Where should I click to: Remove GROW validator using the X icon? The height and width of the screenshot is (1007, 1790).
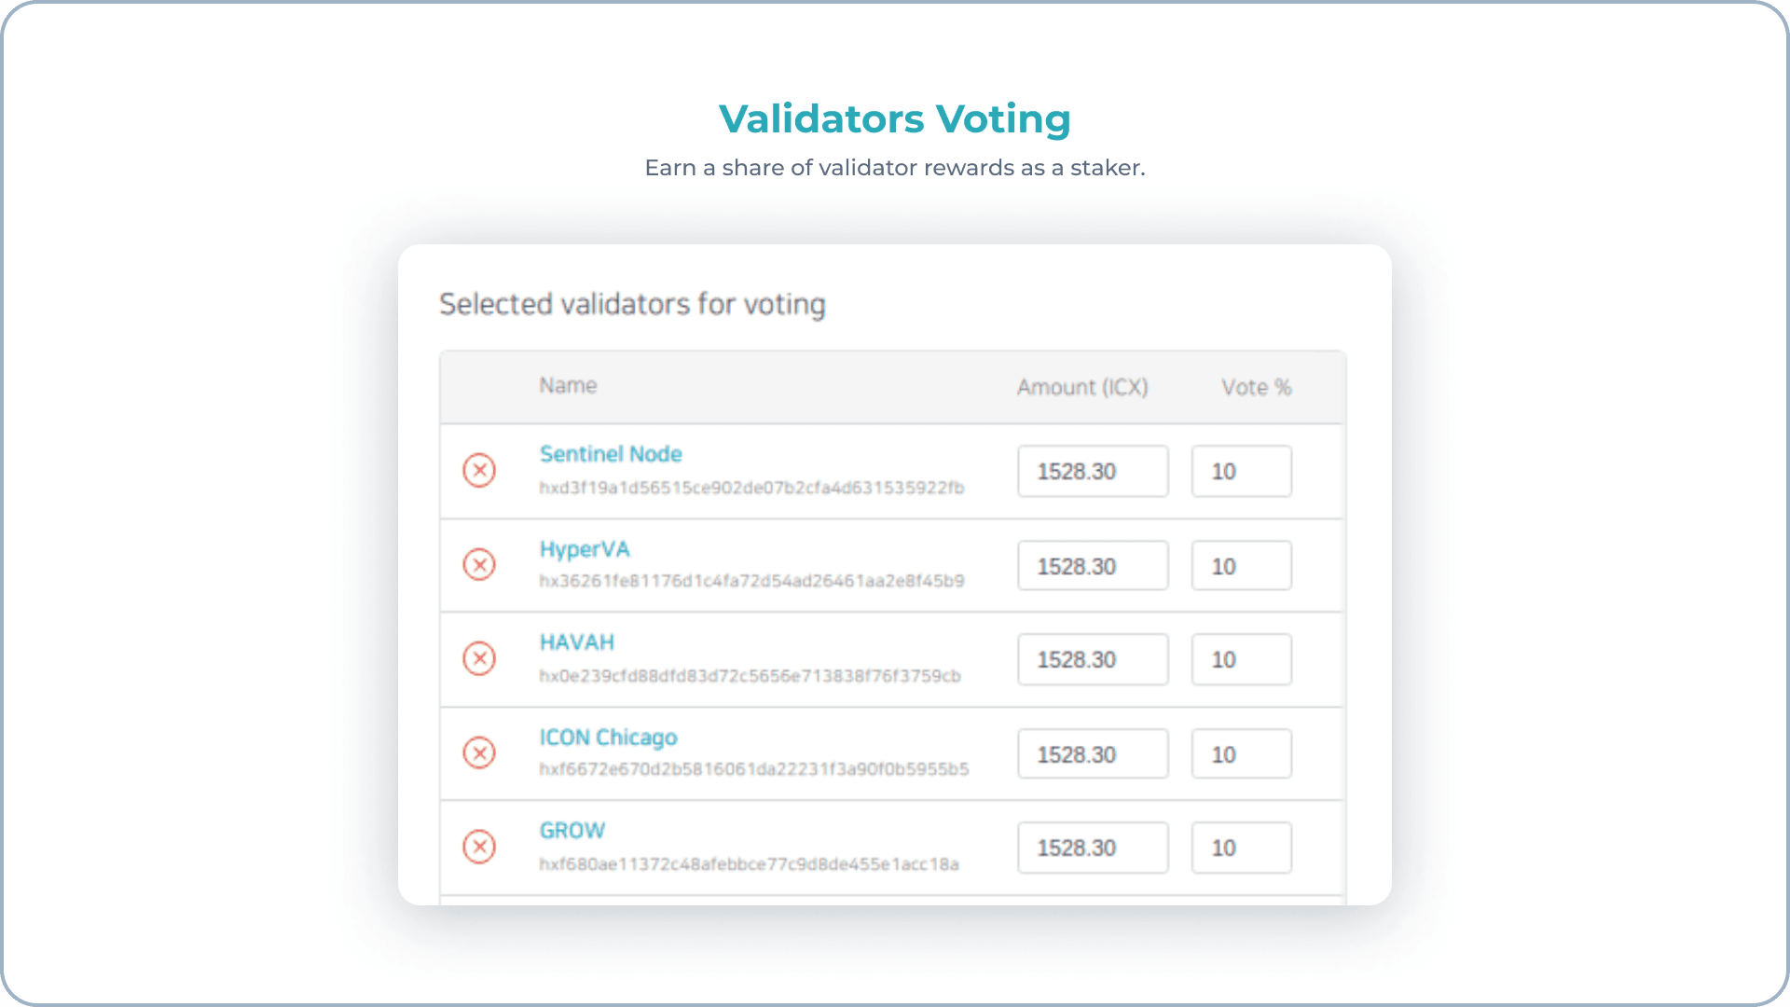coord(479,848)
